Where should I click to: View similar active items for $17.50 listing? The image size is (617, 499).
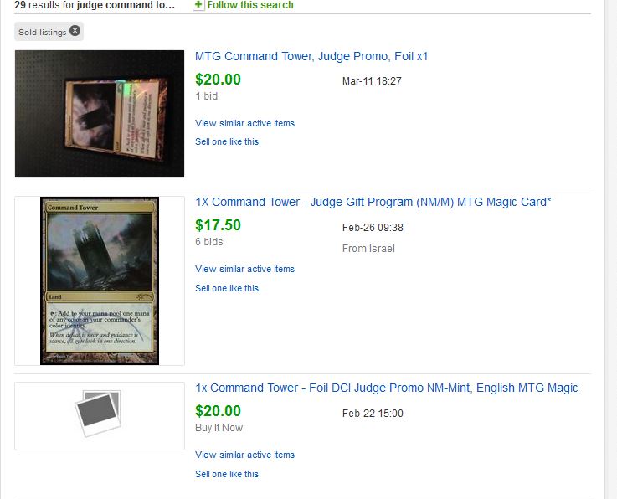244,269
